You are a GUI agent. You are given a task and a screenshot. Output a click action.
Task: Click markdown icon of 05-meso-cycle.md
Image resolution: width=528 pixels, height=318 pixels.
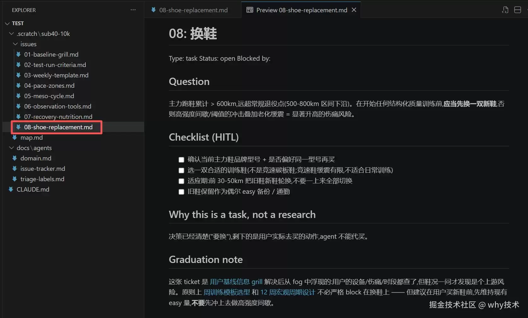point(18,96)
